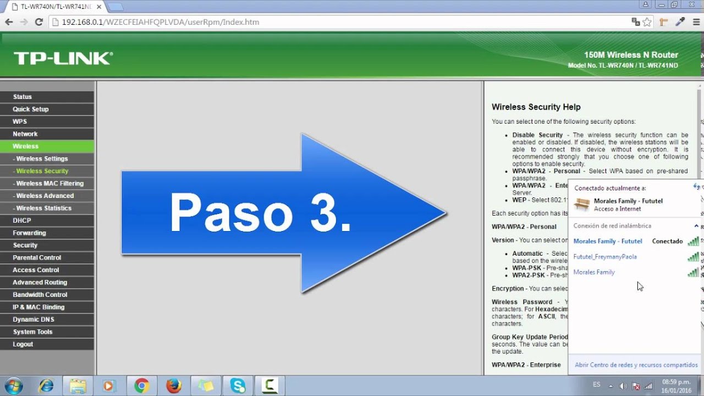The height and width of the screenshot is (396, 704).
Task: Open Wireless Statistics submenu
Action: tap(47, 208)
